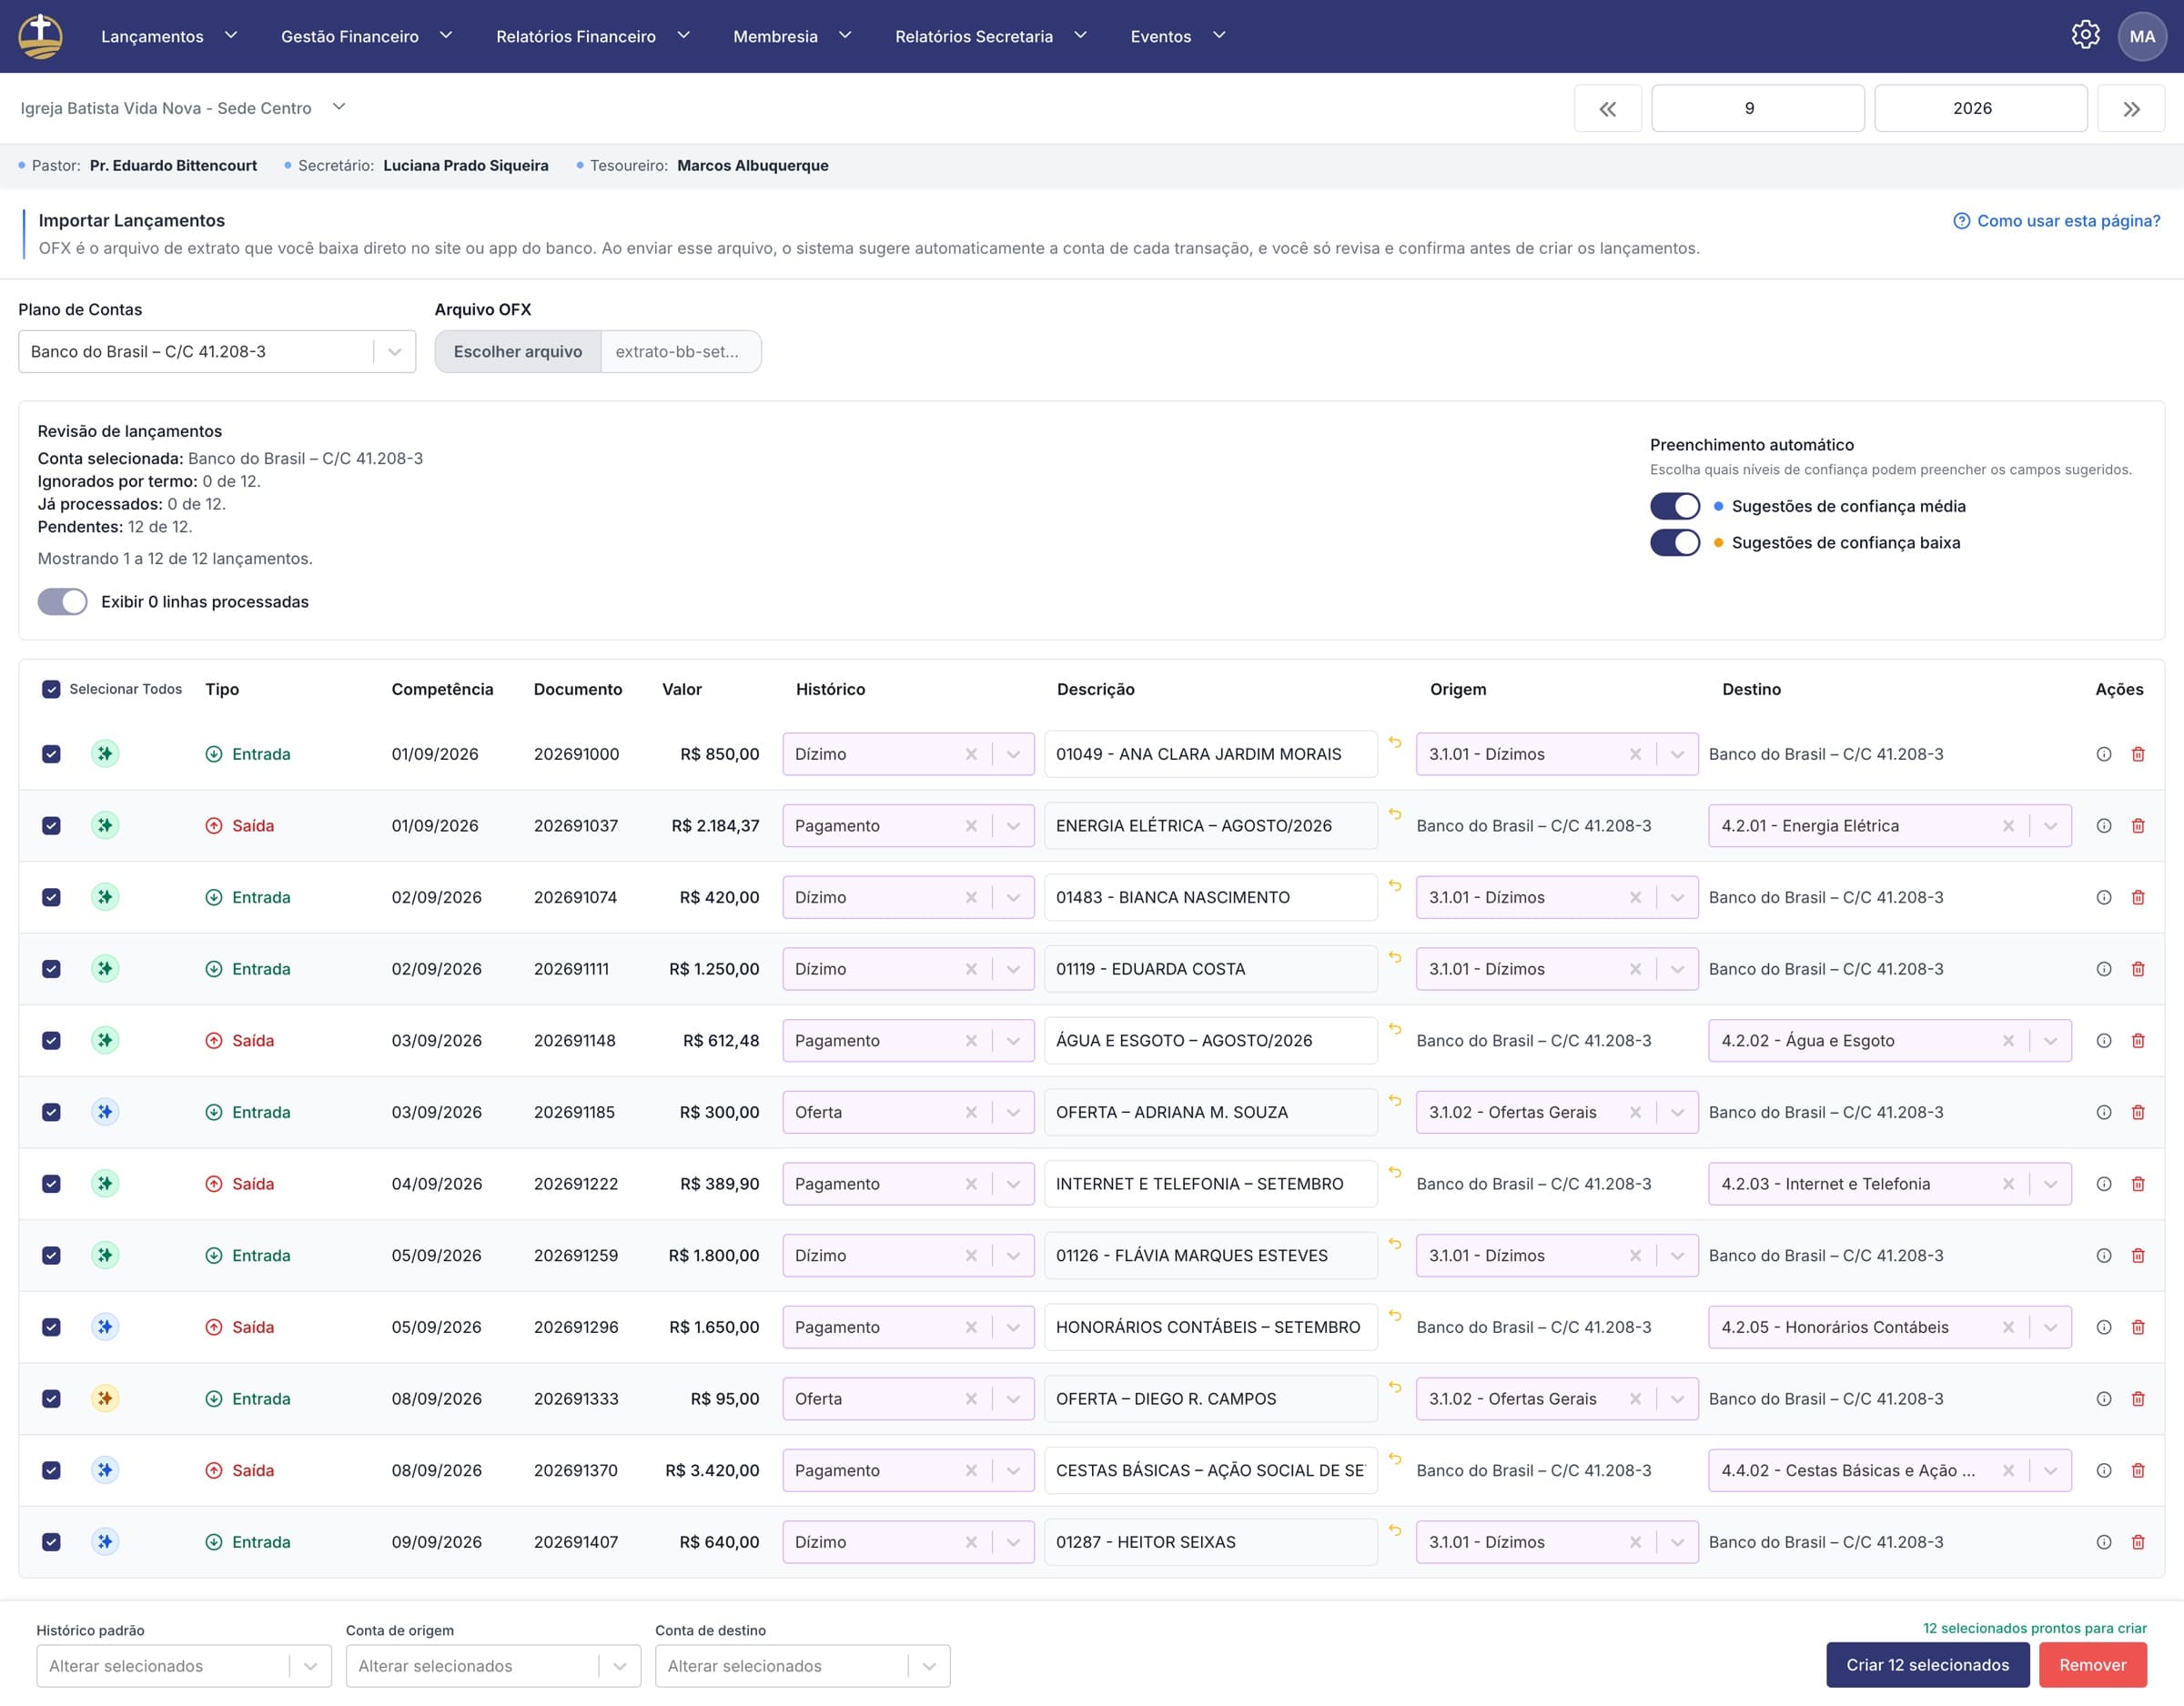The width and height of the screenshot is (2184, 1706).
Task: Uncheck row with document 202691185
Action: coord(51,1112)
